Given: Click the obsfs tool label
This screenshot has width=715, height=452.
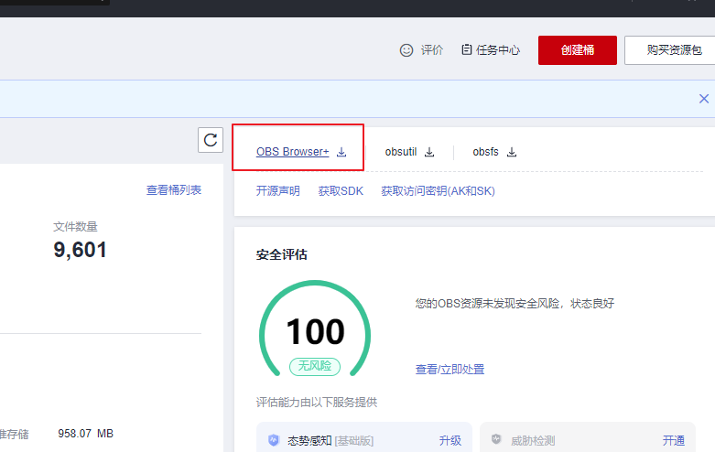Looking at the screenshot, I should [485, 152].
